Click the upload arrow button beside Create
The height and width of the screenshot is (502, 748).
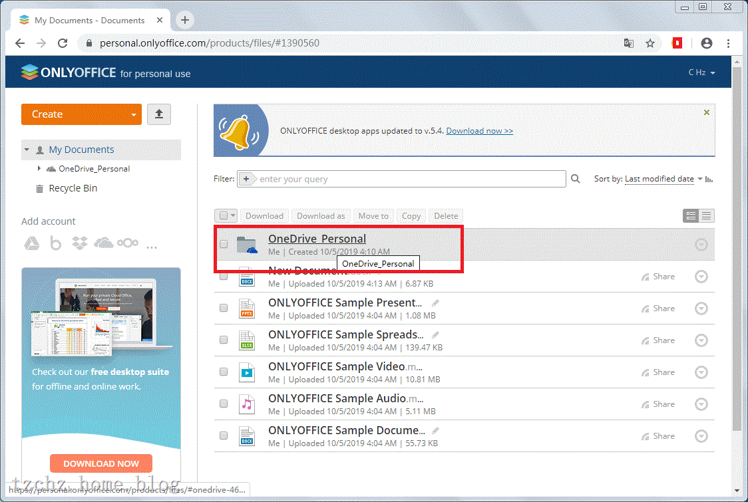(x=159, y=114)
